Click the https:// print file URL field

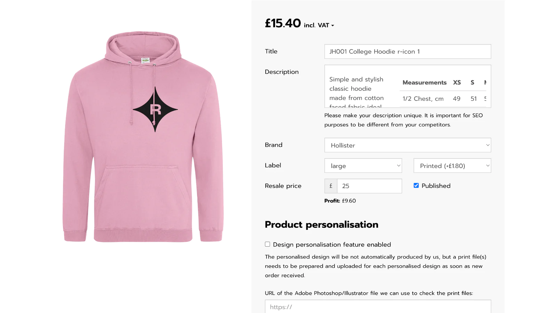point(378,307)
